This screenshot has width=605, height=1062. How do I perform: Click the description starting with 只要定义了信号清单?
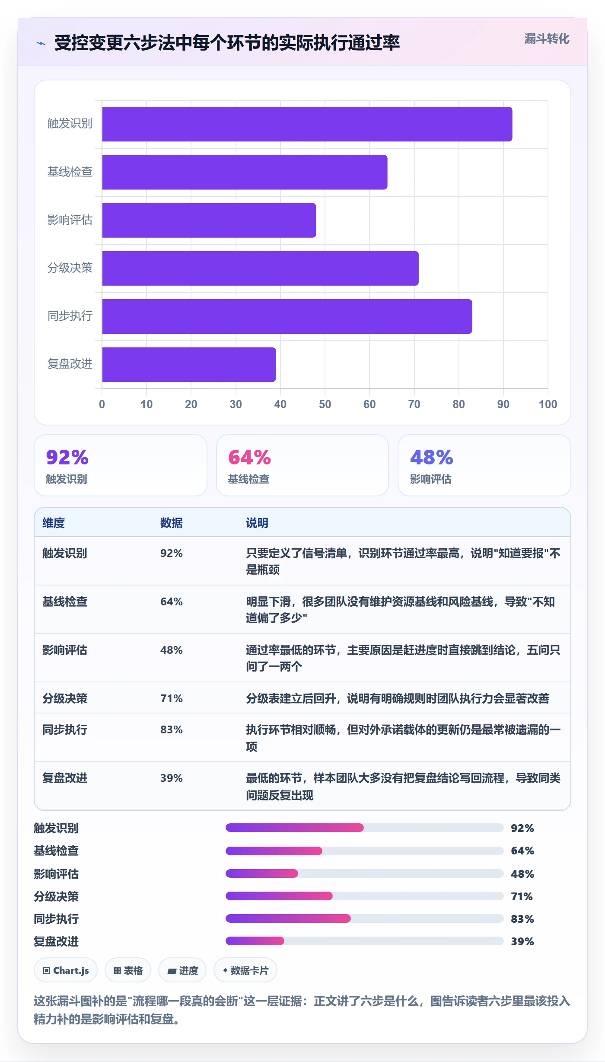pyautogui.click(x=403, y=561)
